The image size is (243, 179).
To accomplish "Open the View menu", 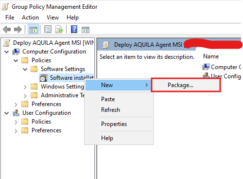I will (52, 18).
